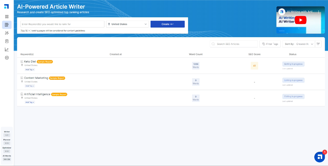Viewport: 328px width, 166px height.
Task: Click Artificial Intelligence's Editing in progress status
Action: (293, 96)
